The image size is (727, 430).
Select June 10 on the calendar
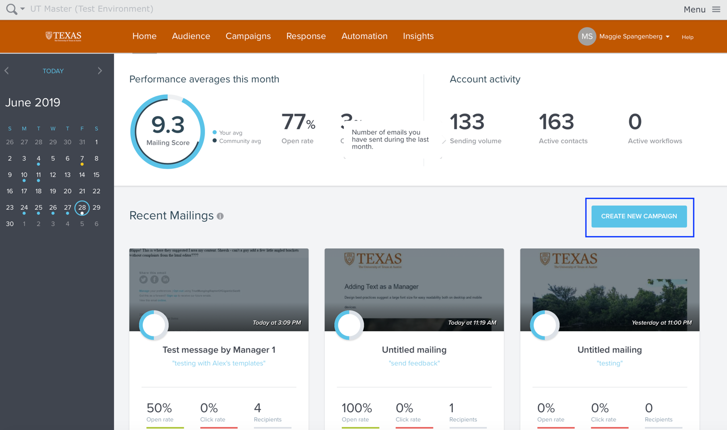(24, 175)
